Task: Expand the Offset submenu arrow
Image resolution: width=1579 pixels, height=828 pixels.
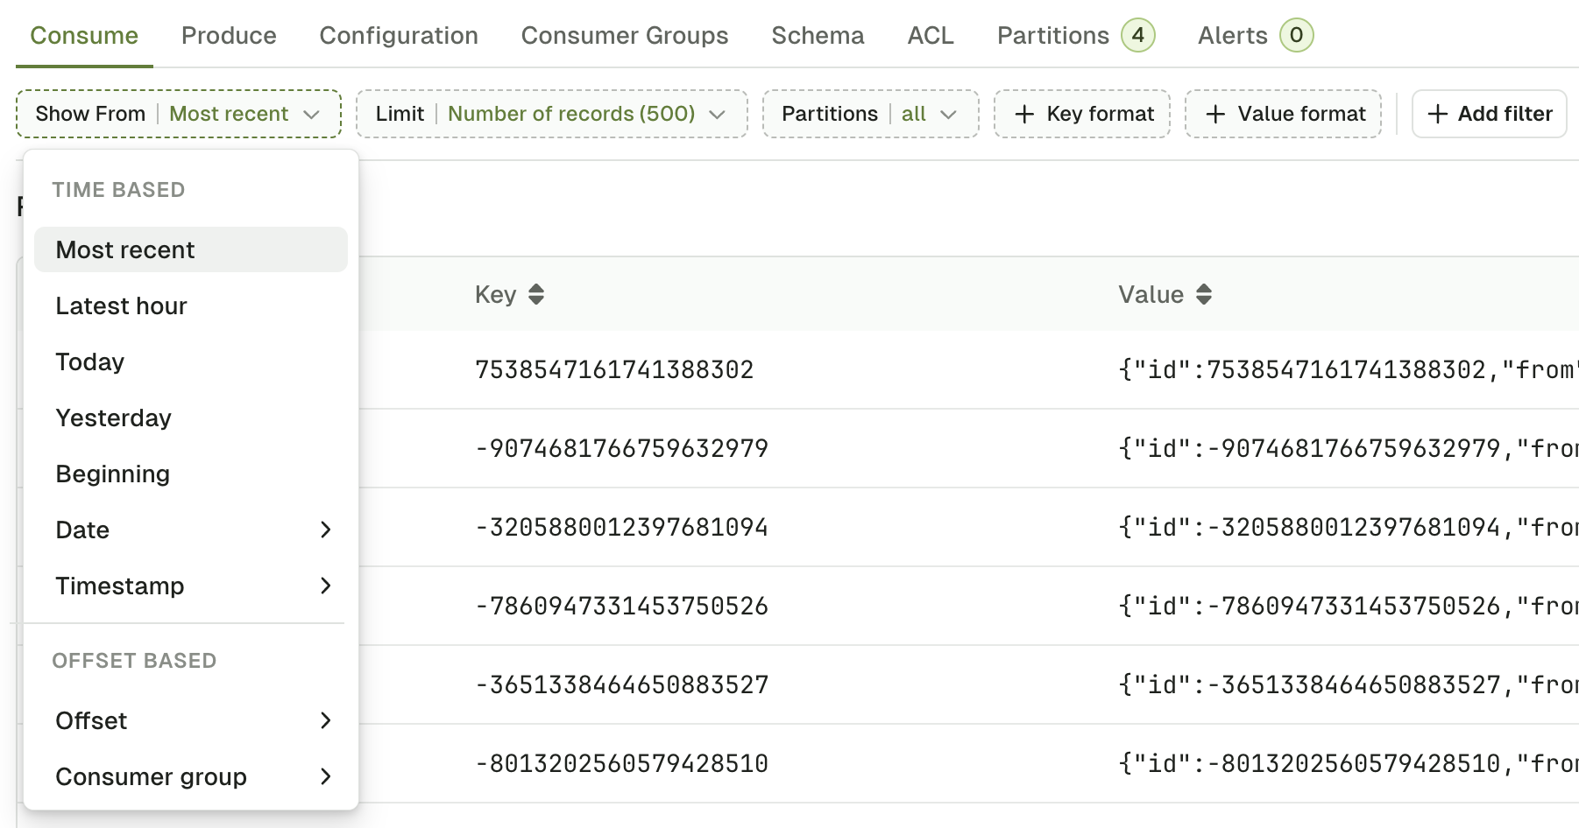Action: 326,720
